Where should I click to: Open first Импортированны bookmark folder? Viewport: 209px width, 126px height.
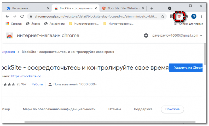(84, 24)
